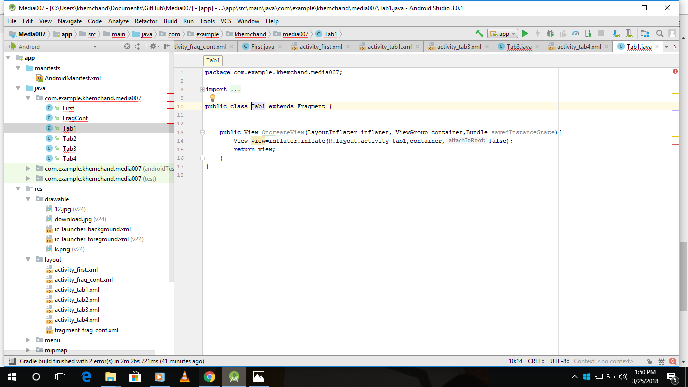
Task: Collapse the manifests folder
Action: pos(19,68)
